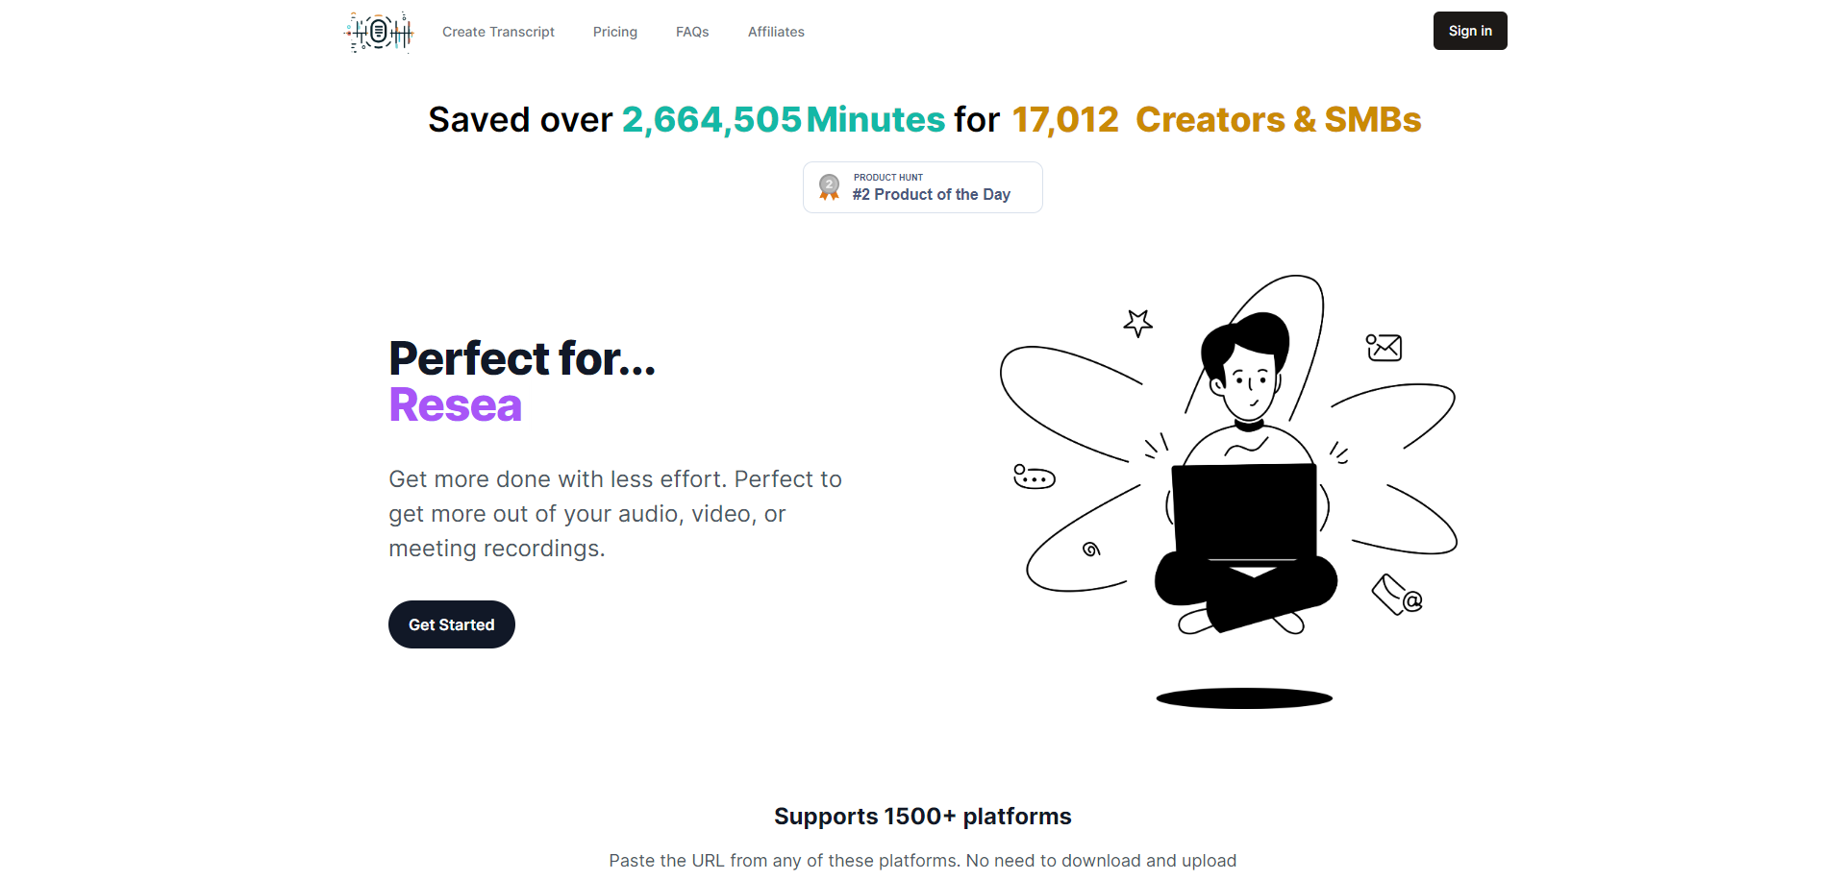Click the black shadow oval under illustration
The image size is (1846, 880).
coord(1244,698)
